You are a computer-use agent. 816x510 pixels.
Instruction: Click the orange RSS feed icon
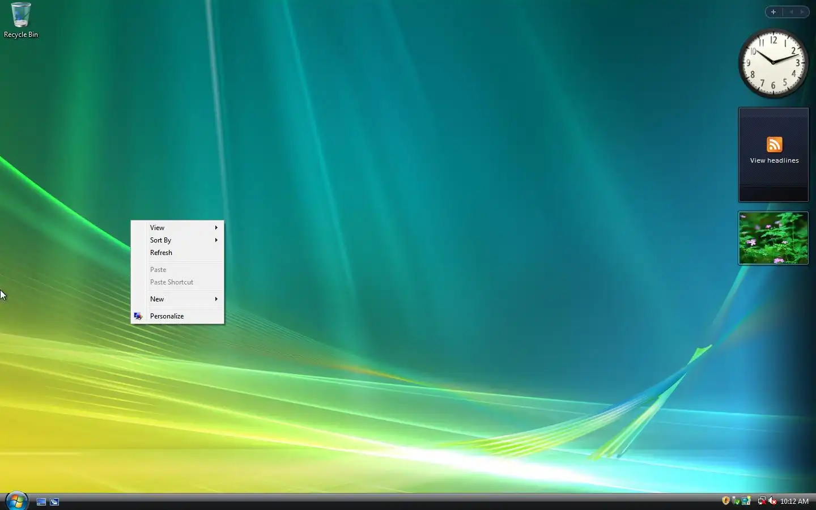tap(774, 144)
